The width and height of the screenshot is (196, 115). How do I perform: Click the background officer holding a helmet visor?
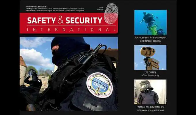[x=33, y=79]
